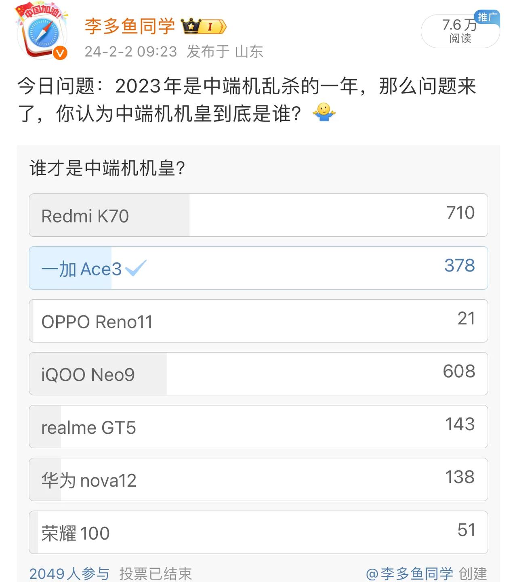Screen dimensions: 517x582
Task: Tap the checkmark beside 一加 Ace3
Action: pyautogui.click(x=136, y=268)
